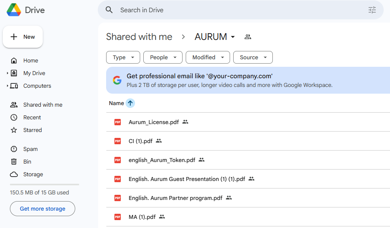Click the Name column header
Viewport: 390px width, 228px height.
pos(116,103)
